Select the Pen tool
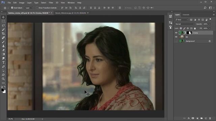This screenshot has width=216, height=121. [x=3, y=67]
